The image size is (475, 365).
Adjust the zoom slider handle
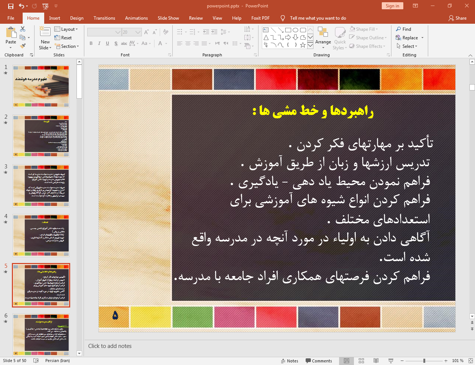pos(424,361)
